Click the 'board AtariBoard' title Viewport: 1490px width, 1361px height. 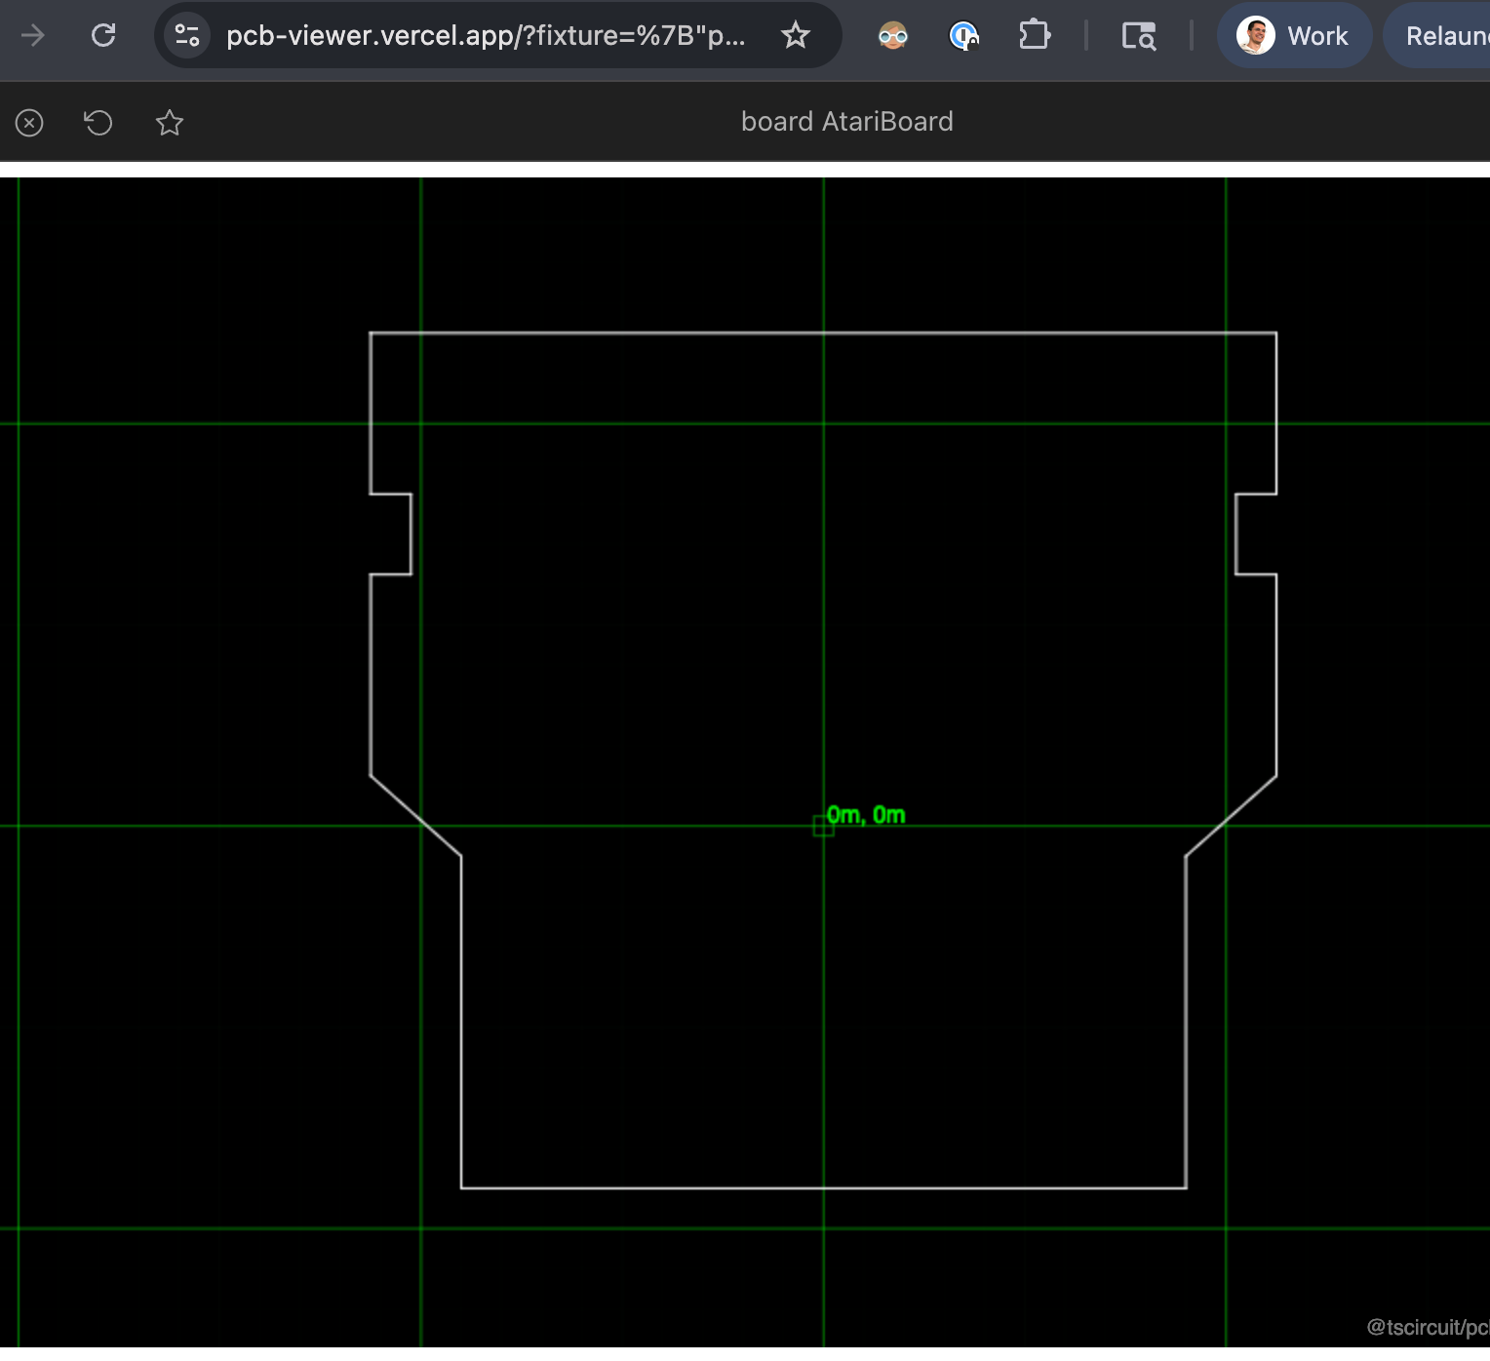tap(846, 122)
